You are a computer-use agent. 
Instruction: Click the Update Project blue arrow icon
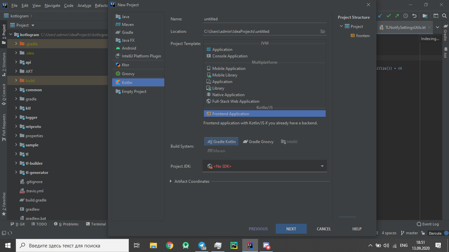pos(380,15)
